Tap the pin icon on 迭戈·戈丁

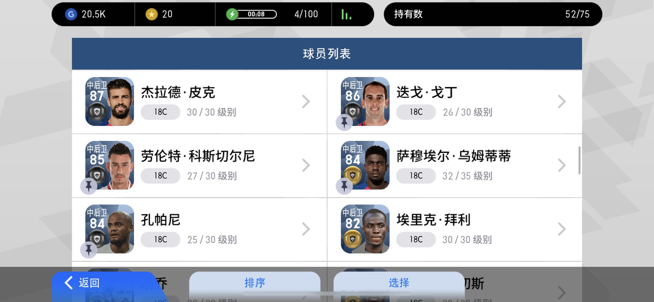344,122
